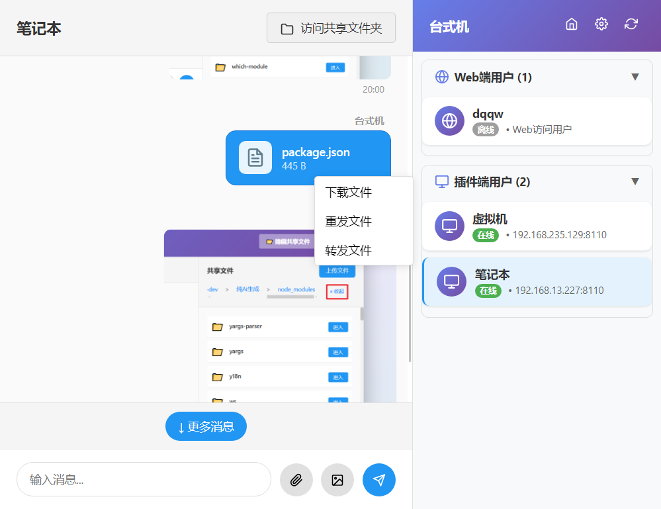Select the package.json file message bubble

pos(308,158)
